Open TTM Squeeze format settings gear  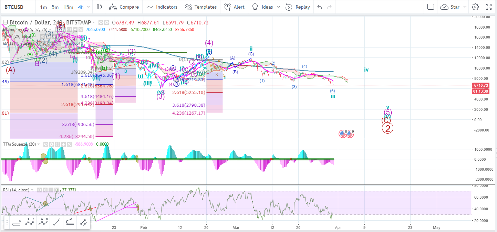pyautogui.click(x=52, y=144)
